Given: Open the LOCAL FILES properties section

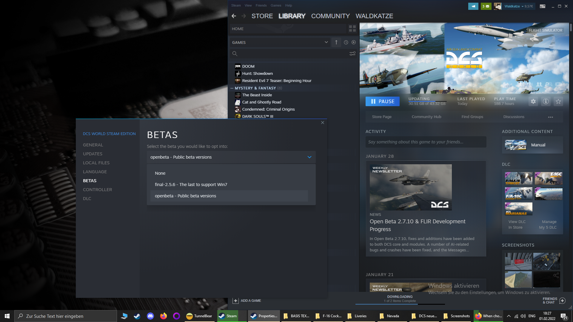Looking at the screenshot, I should click(96, 163).
